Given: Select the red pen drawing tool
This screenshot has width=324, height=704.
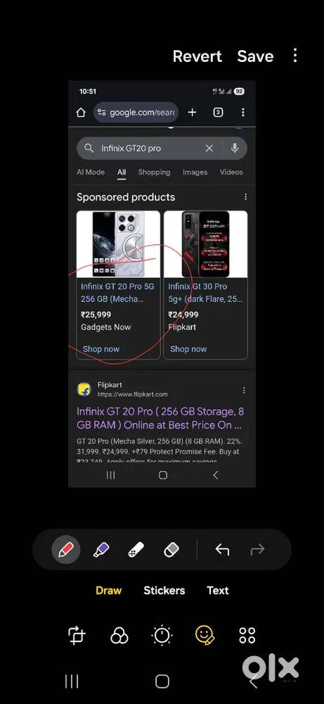Looking at the screenshot, I should point(66,550).
